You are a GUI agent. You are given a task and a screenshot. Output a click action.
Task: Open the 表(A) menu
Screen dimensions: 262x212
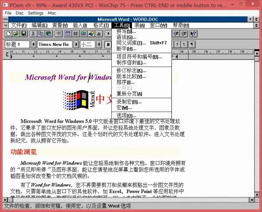[x=139, y=25]
